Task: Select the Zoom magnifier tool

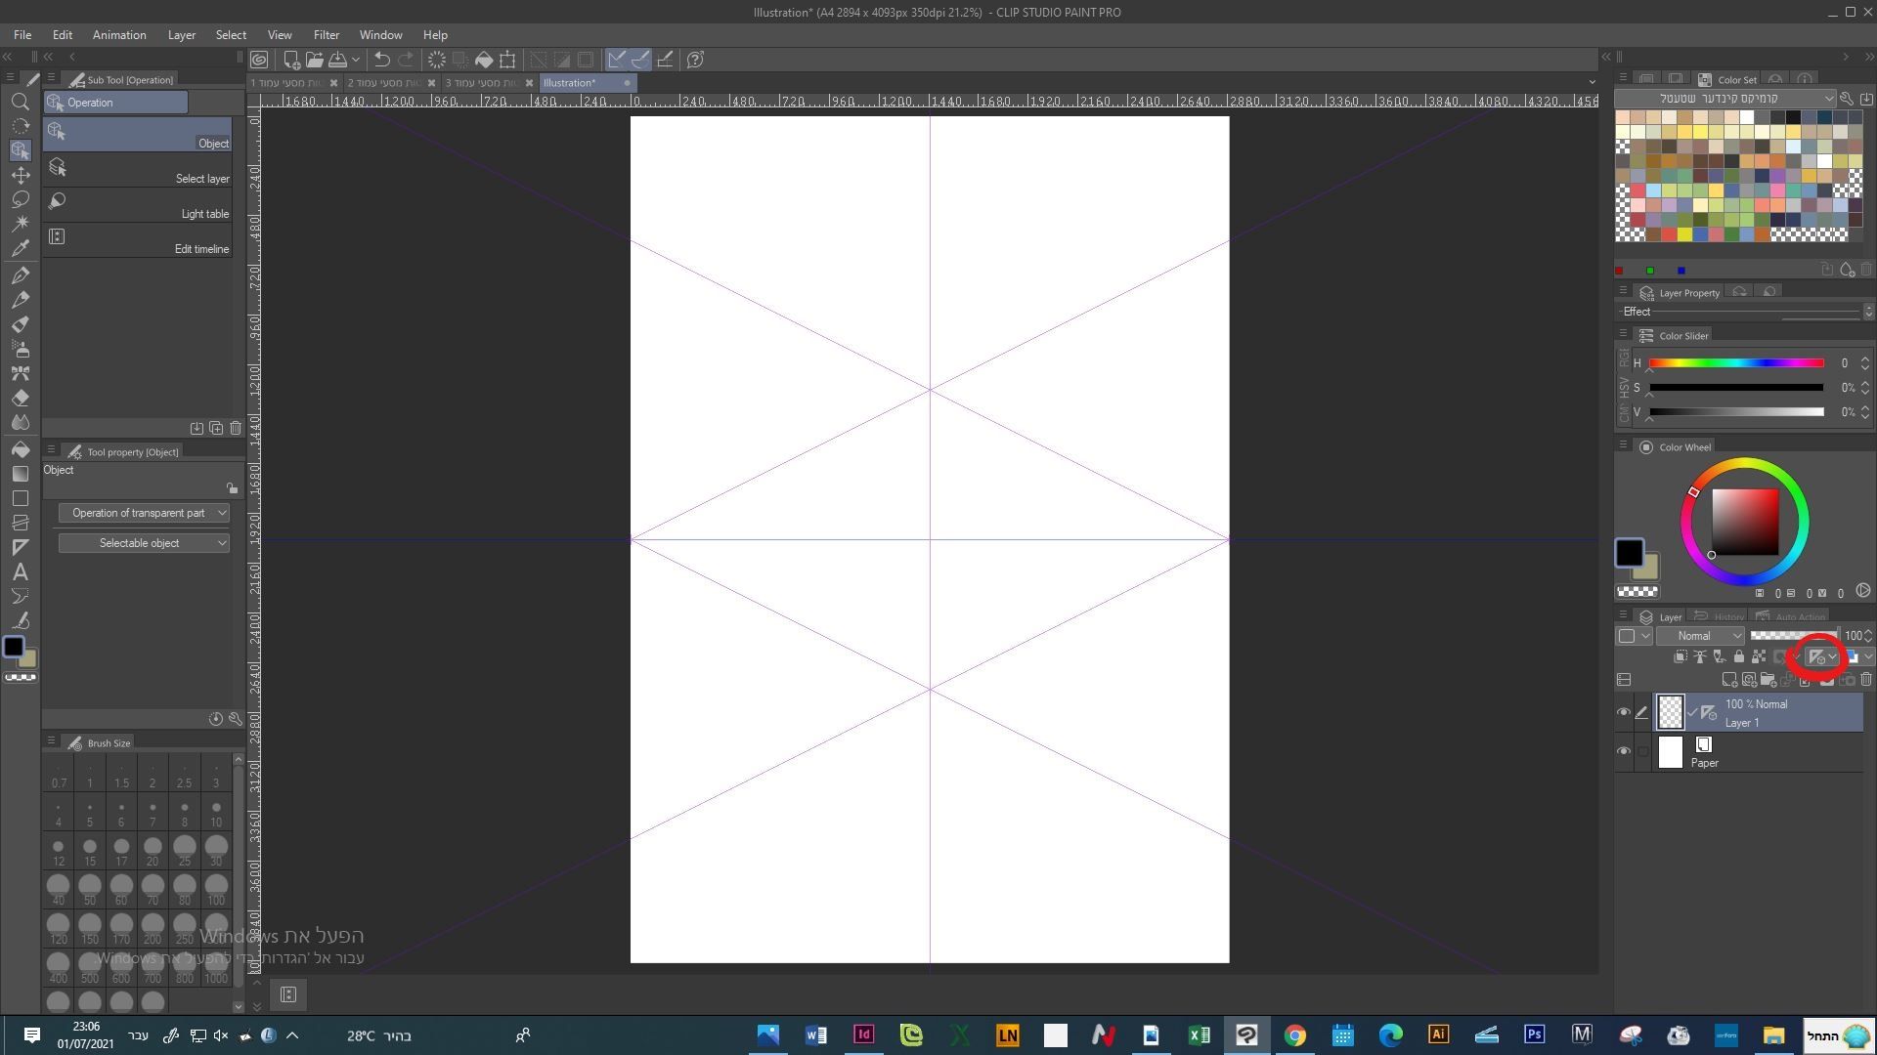Action: pos(20,102)
